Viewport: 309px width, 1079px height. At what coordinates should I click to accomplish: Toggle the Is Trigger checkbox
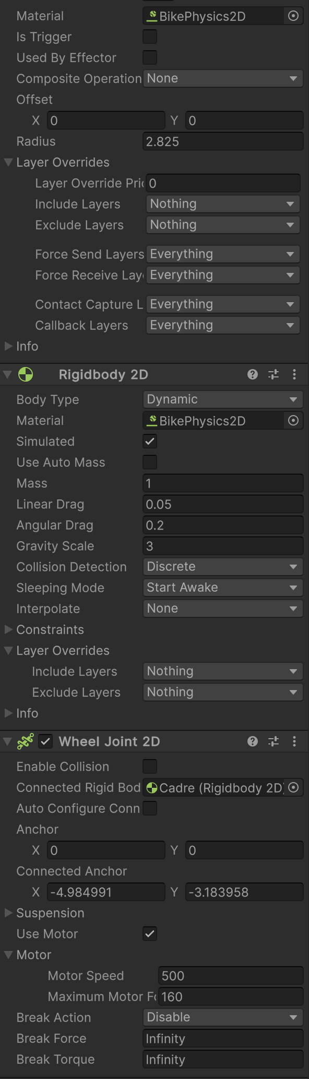(x=150, y=37)
